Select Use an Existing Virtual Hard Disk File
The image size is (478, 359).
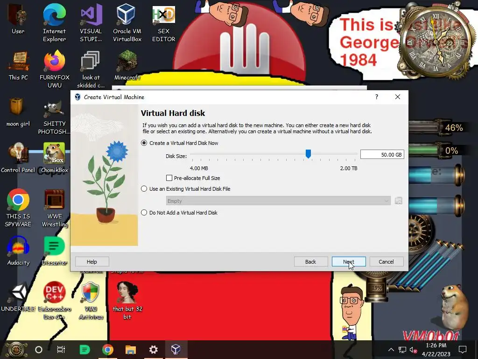tap(144, 189)
